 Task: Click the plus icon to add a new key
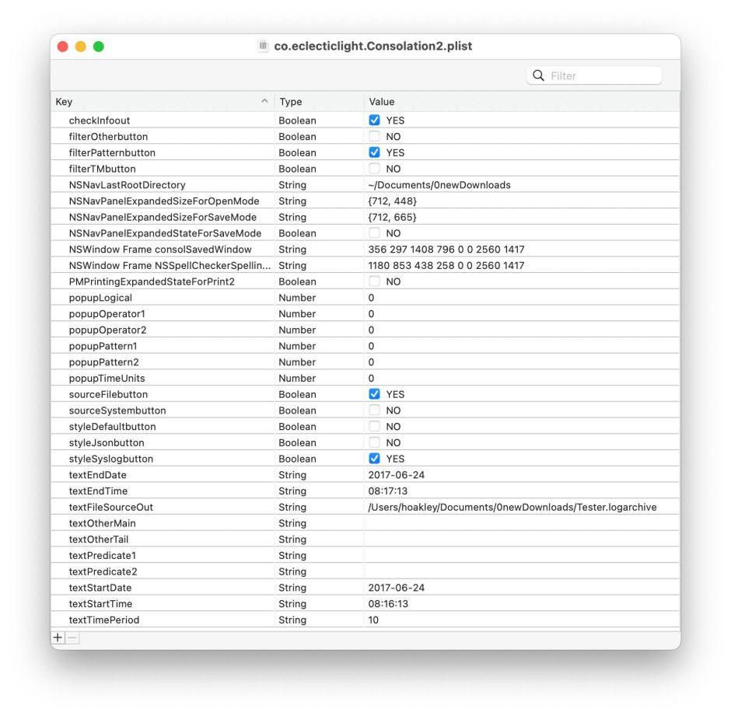point(57,637)
